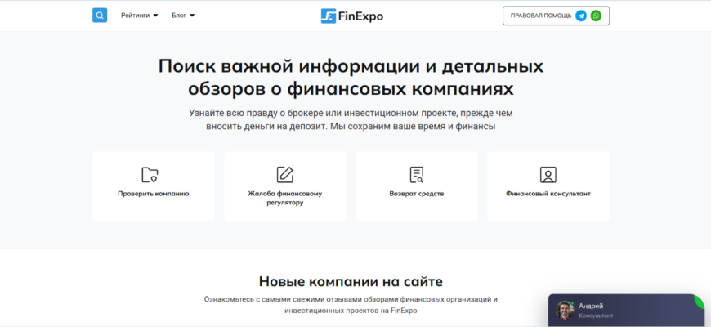Click the ПРАВОВАЯ ПОМОЩЬ button

coord(556,16)
